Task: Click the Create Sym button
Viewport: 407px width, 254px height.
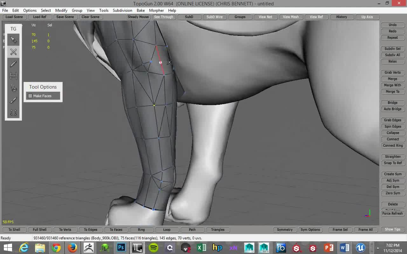Action: coord(393,174)
